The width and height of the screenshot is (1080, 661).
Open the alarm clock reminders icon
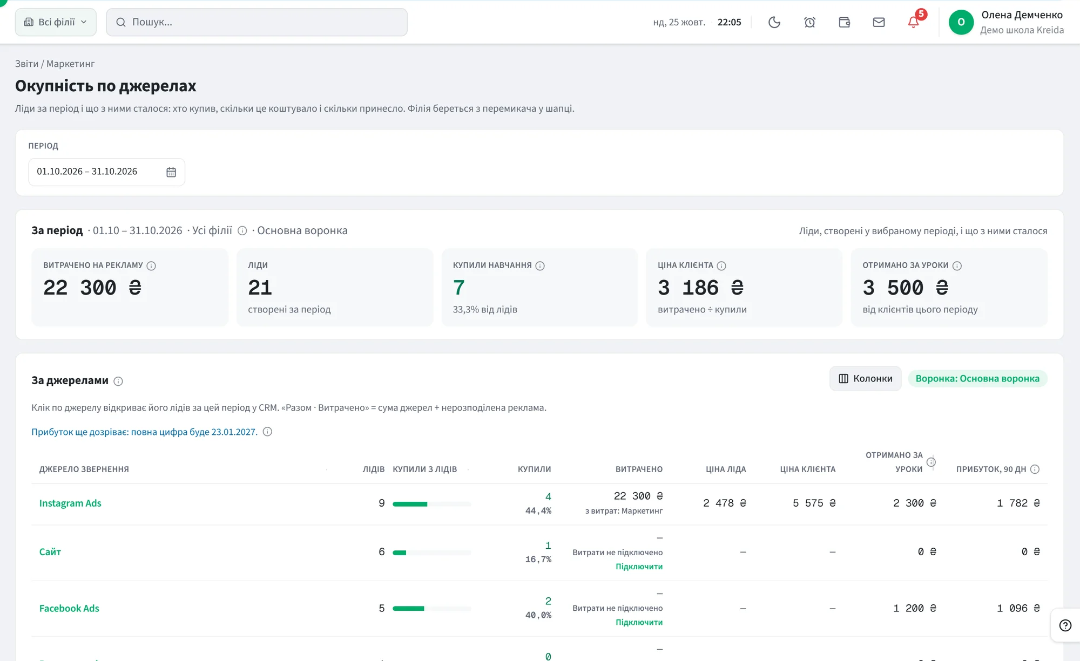(809, 22)
